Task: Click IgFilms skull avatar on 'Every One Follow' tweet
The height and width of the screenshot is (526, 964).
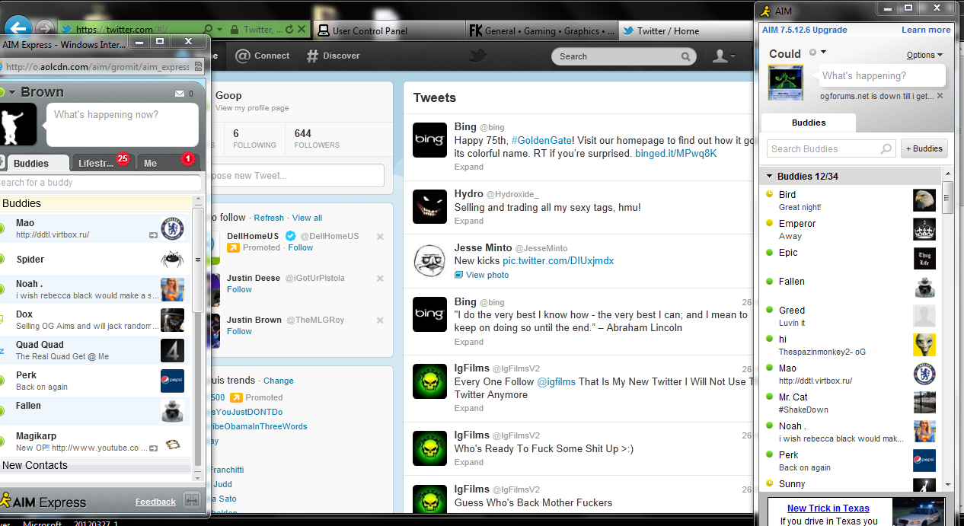Action: pos(429,381)
